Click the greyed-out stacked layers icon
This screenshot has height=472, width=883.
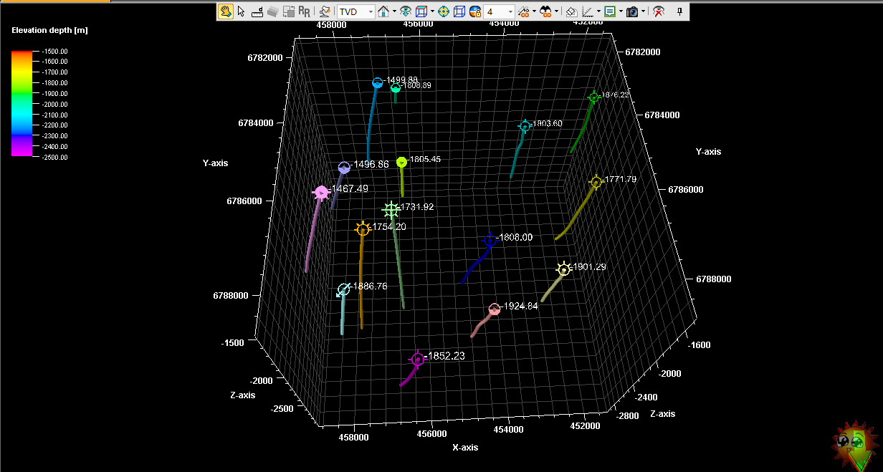coord(273,11)
